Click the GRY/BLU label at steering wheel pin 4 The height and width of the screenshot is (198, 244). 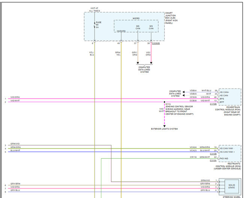205,190
